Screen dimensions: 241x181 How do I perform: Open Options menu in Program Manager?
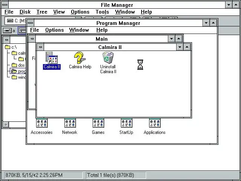[54, 30]
